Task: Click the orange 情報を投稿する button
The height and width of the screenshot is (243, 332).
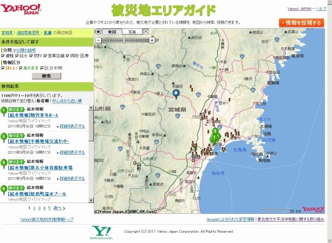Action: [x=301, y=23]
